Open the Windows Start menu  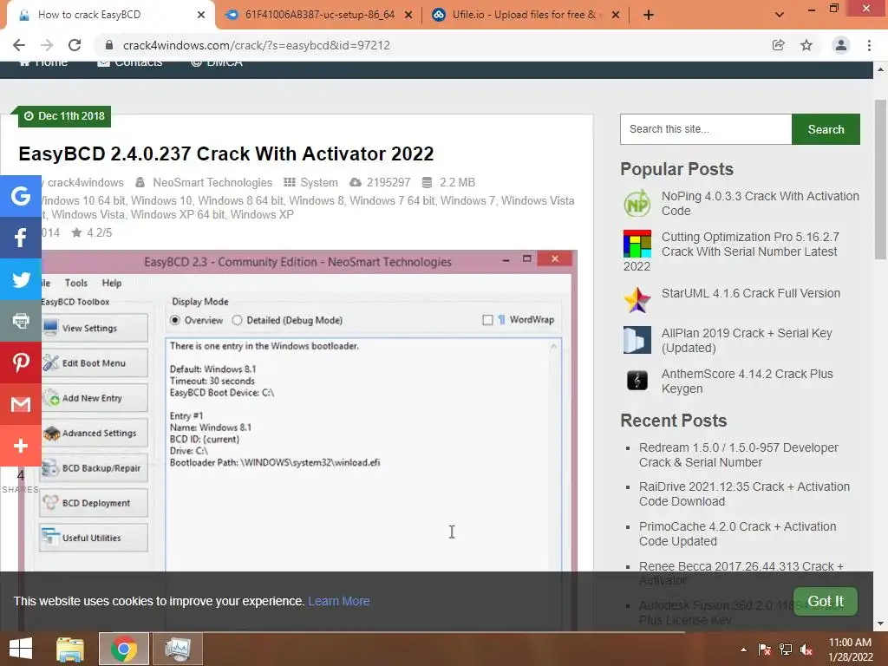tap(21, 649)
